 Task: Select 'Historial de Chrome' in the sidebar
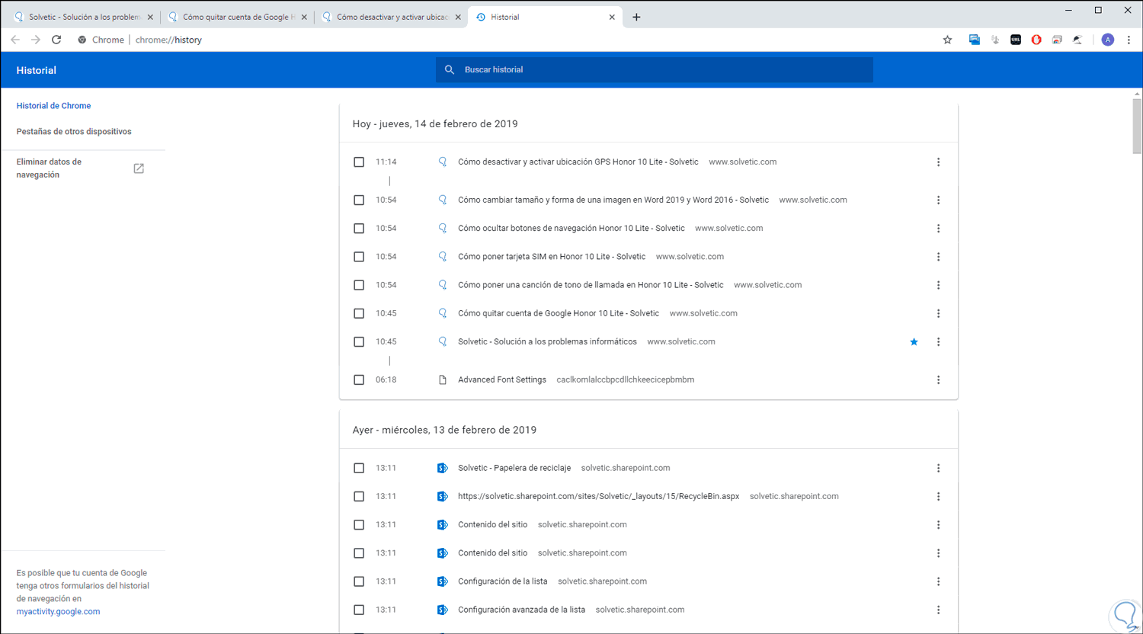point(53,106)
